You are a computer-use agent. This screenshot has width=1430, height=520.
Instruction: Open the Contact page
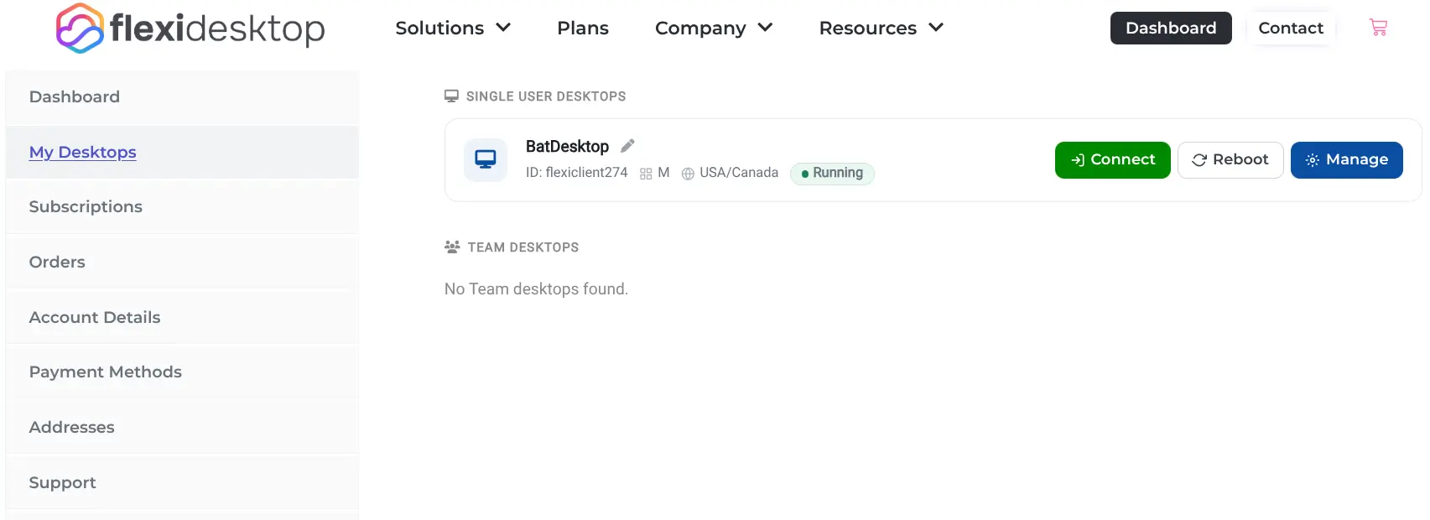1291,28
